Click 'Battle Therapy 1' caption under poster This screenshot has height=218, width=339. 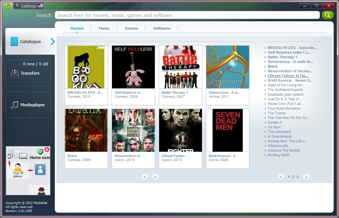click(175, 93)
